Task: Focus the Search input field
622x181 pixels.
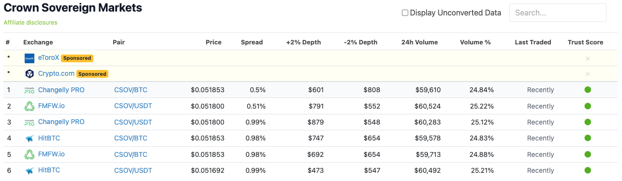Action: 558,13
